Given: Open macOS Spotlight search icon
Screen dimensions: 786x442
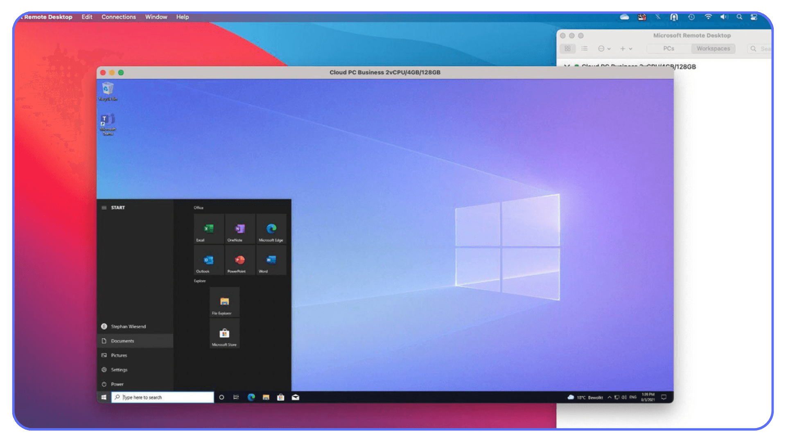Looking at the screenshot, I should coord(739,17).
